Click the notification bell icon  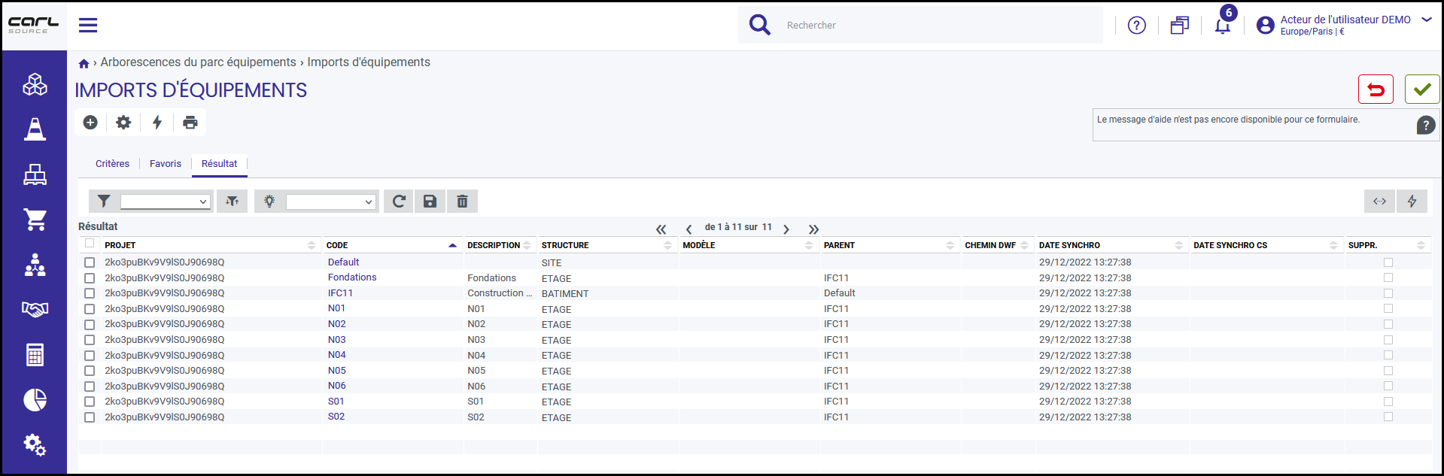(x=1223, y=26)
